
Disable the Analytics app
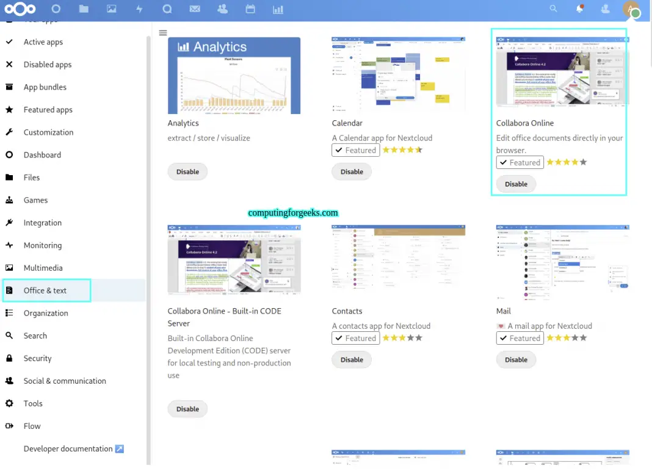coord(187,172)
